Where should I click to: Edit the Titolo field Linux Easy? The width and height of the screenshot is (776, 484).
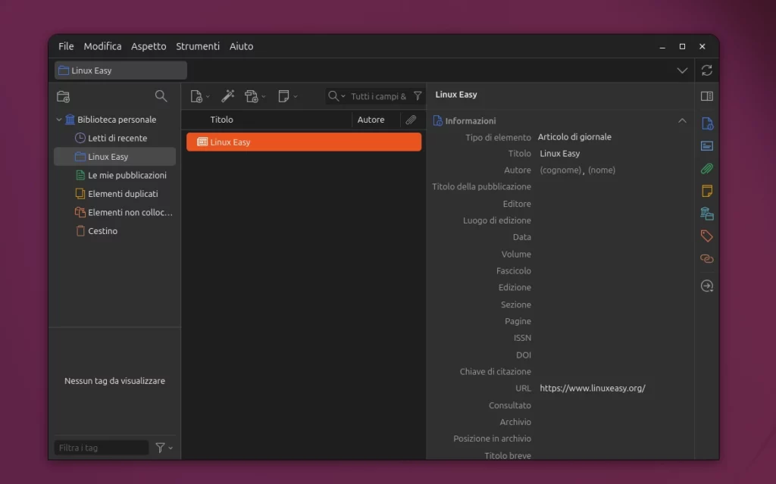click(560, 154)
